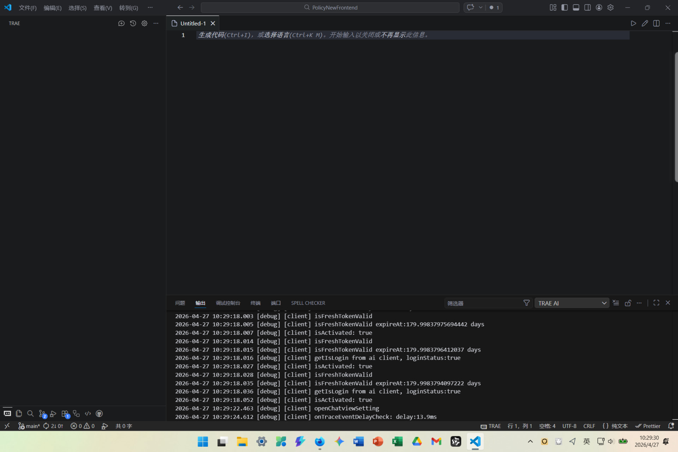The width and height of the screenshot is (678, 452).
Task: Start a new chat in TRAE panel
Action: tap(121, 23)
